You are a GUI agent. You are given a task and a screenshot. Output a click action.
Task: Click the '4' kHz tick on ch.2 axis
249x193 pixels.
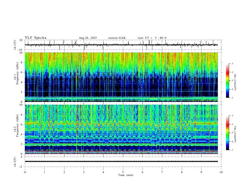[22, 134]
